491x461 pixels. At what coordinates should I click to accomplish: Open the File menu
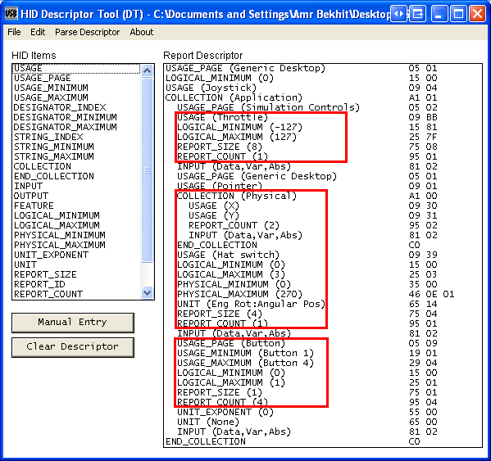tap(14, 32)
